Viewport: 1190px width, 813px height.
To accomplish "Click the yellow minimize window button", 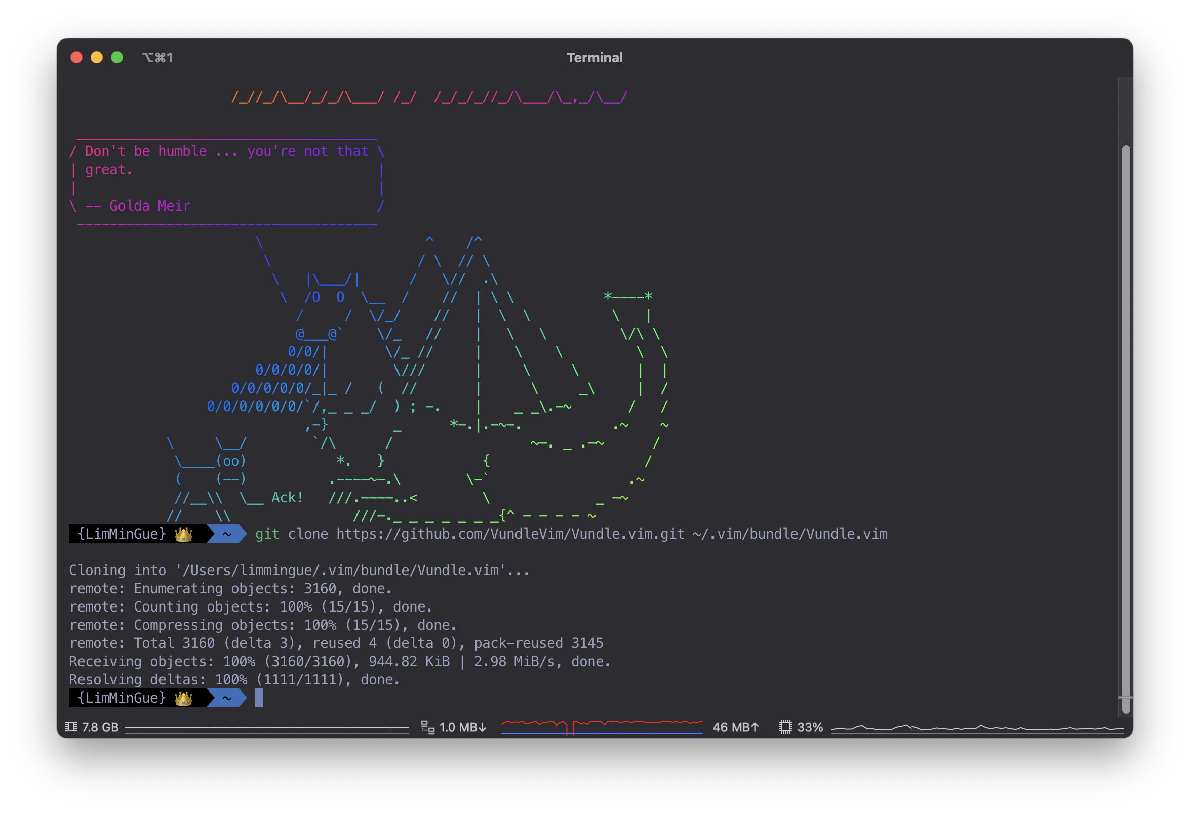I will coord(97,57).
